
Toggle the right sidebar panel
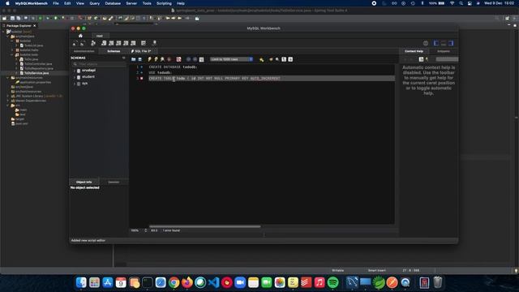[451, 43]
